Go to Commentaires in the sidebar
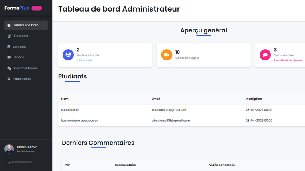 (x=25, y=68)
